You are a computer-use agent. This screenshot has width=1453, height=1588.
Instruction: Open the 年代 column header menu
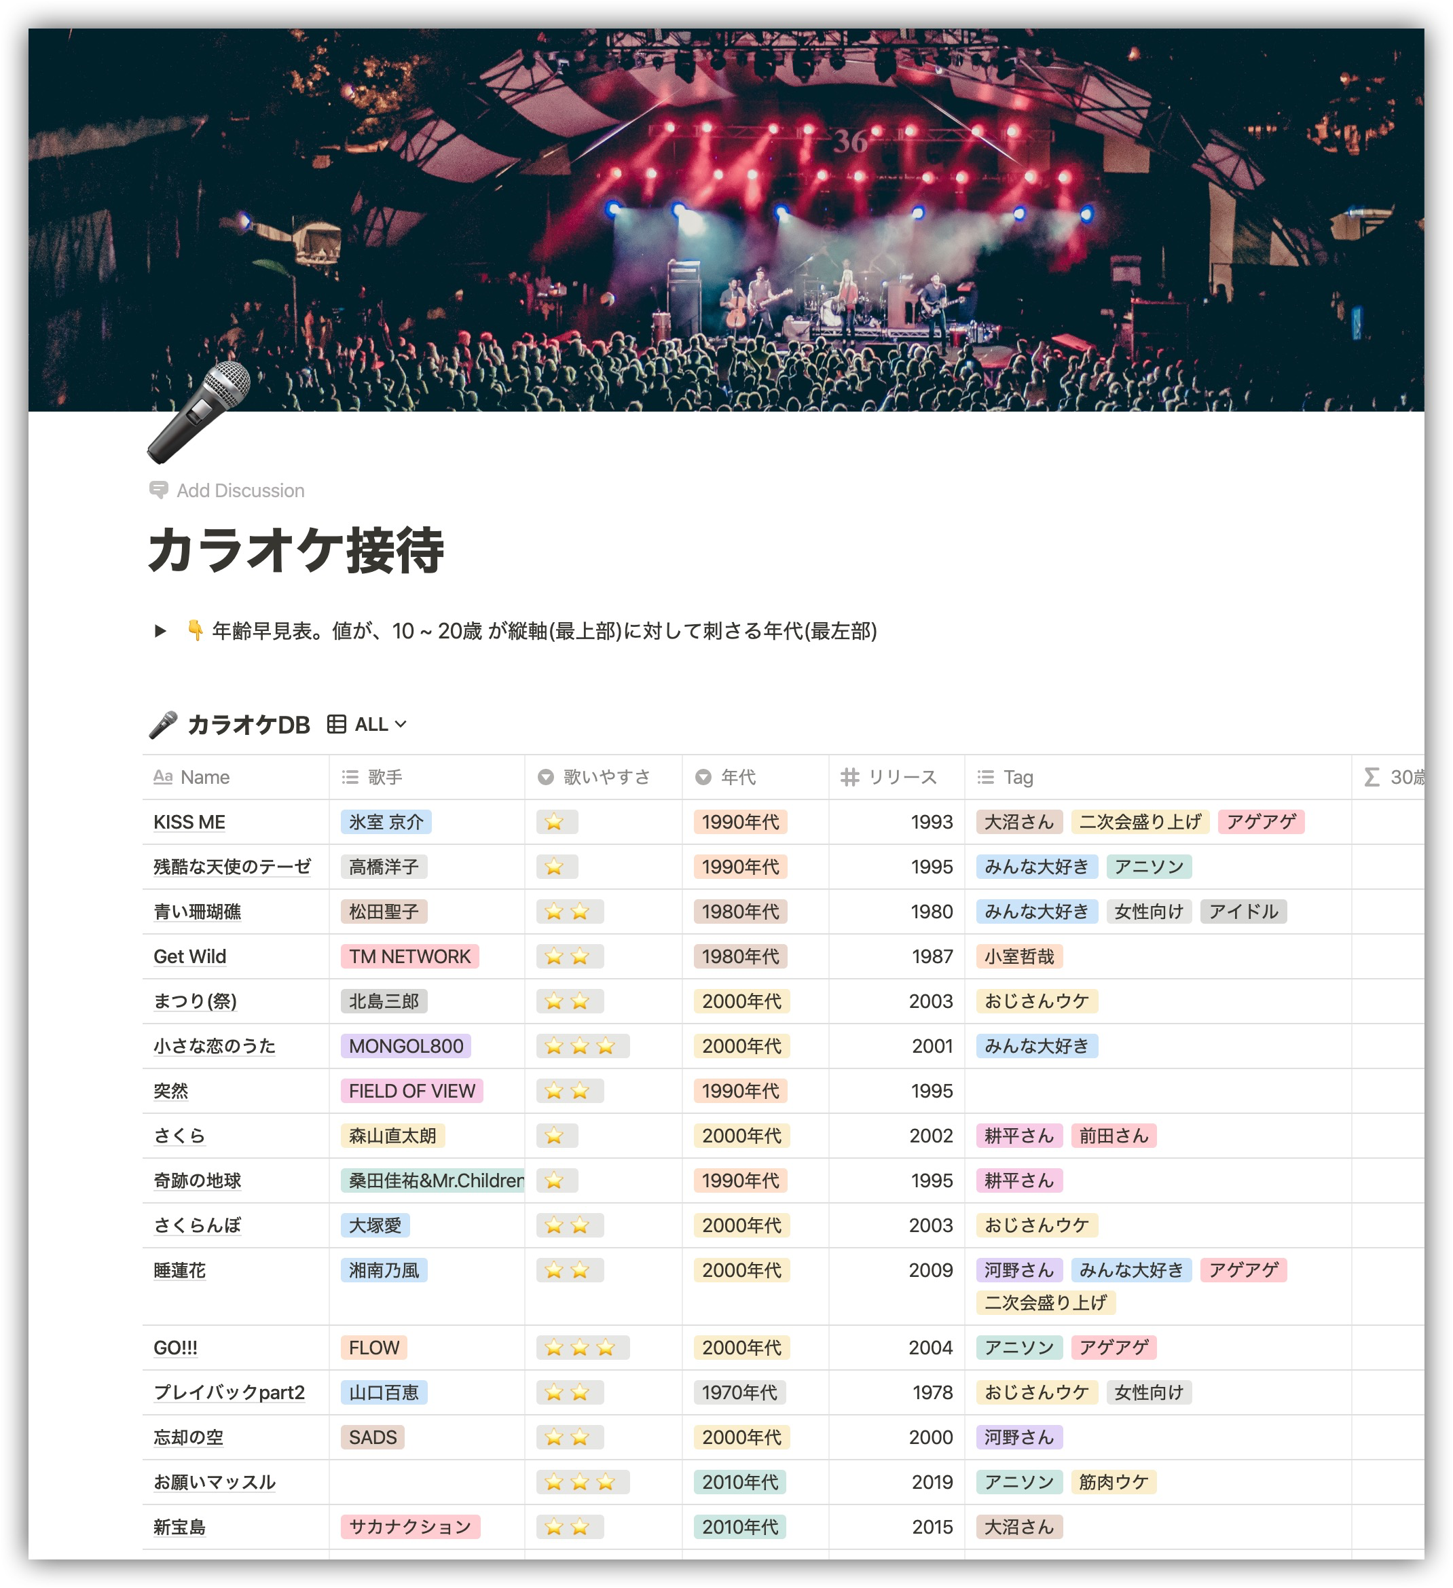click(755, 776)
